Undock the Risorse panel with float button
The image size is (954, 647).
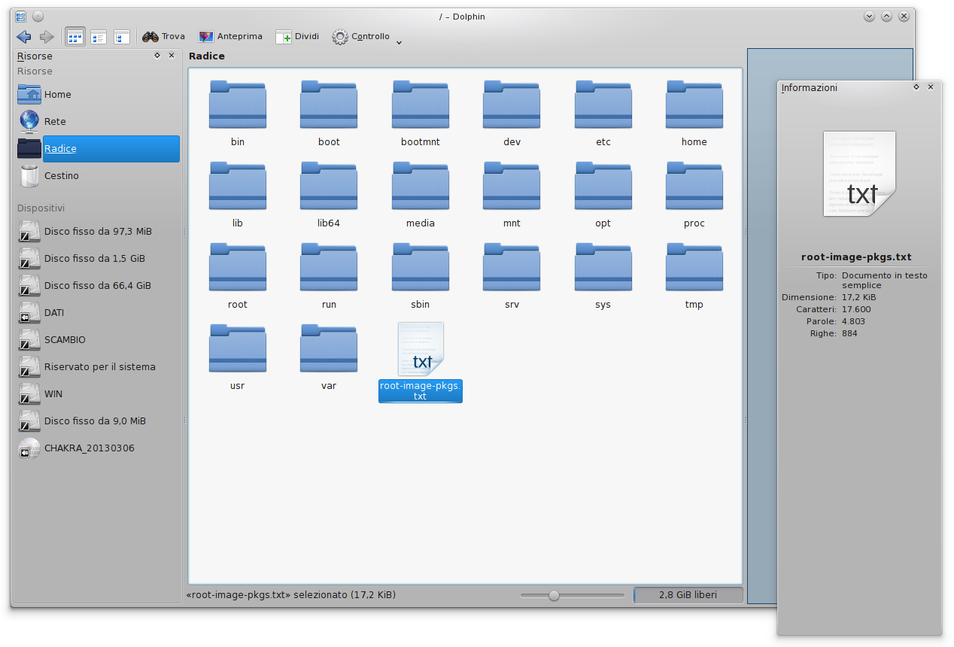[x=157, y=56]
